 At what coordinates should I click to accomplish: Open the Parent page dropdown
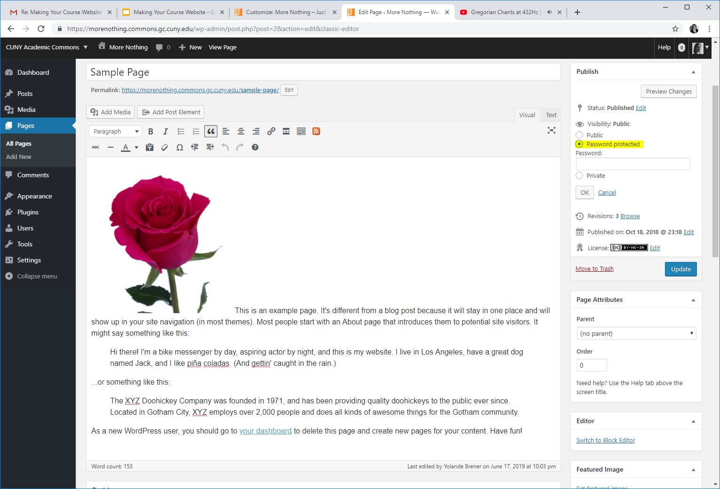pos(636,334)
